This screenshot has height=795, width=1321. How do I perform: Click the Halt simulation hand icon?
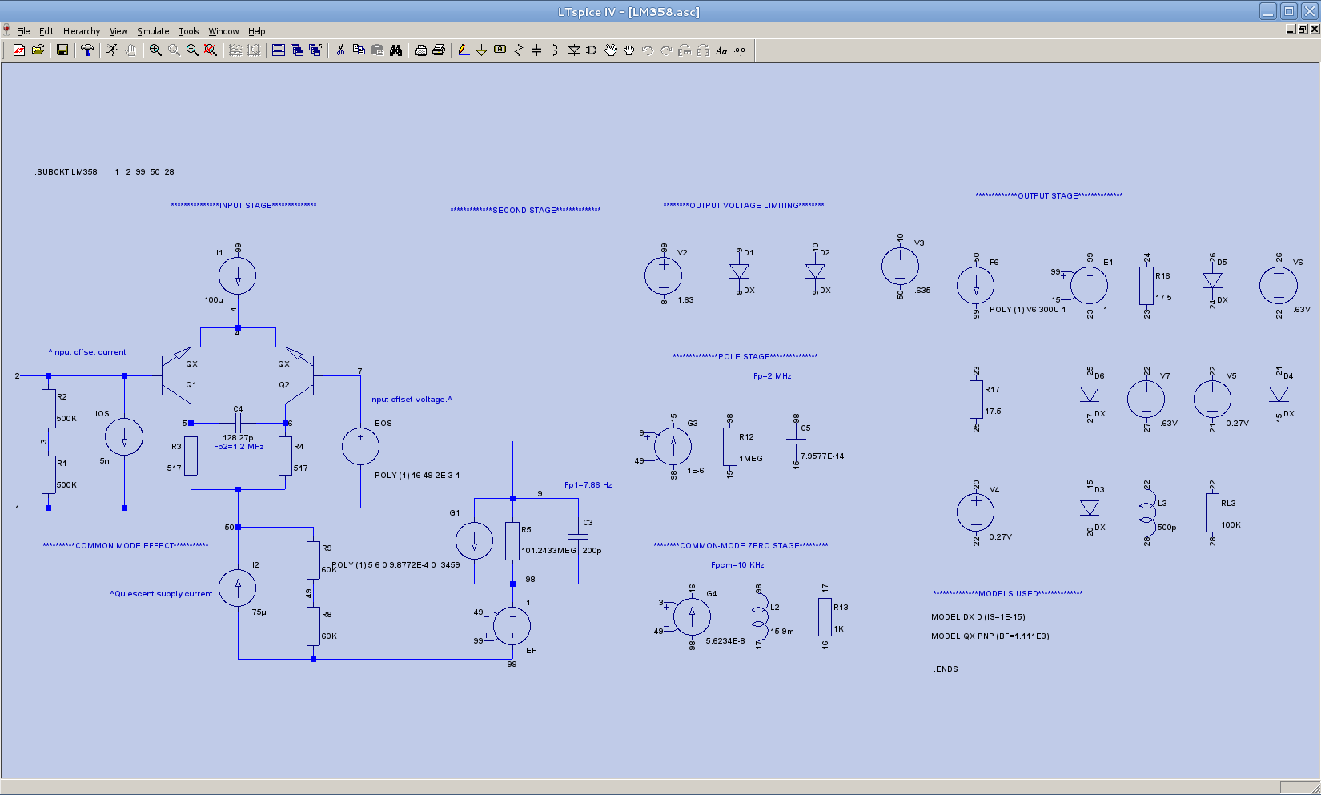130,50
